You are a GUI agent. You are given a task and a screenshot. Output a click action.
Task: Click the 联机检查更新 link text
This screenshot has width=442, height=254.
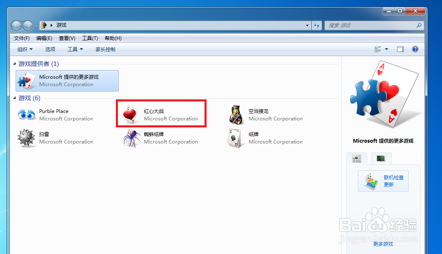(393, 181)
